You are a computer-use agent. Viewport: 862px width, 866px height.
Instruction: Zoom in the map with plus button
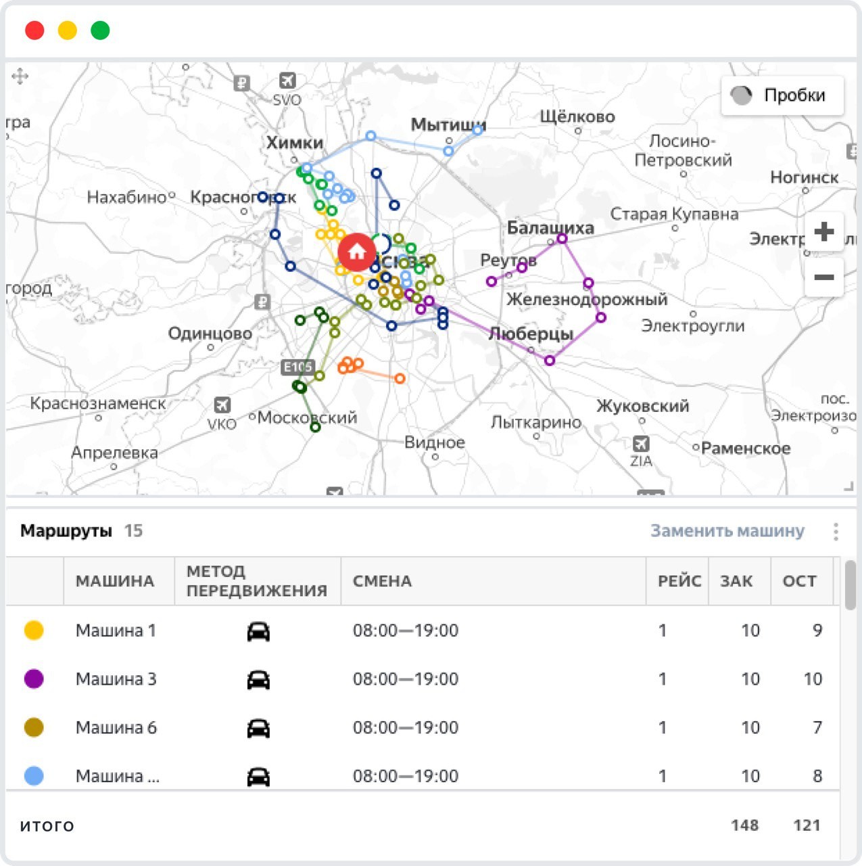[x=823, y=232]
